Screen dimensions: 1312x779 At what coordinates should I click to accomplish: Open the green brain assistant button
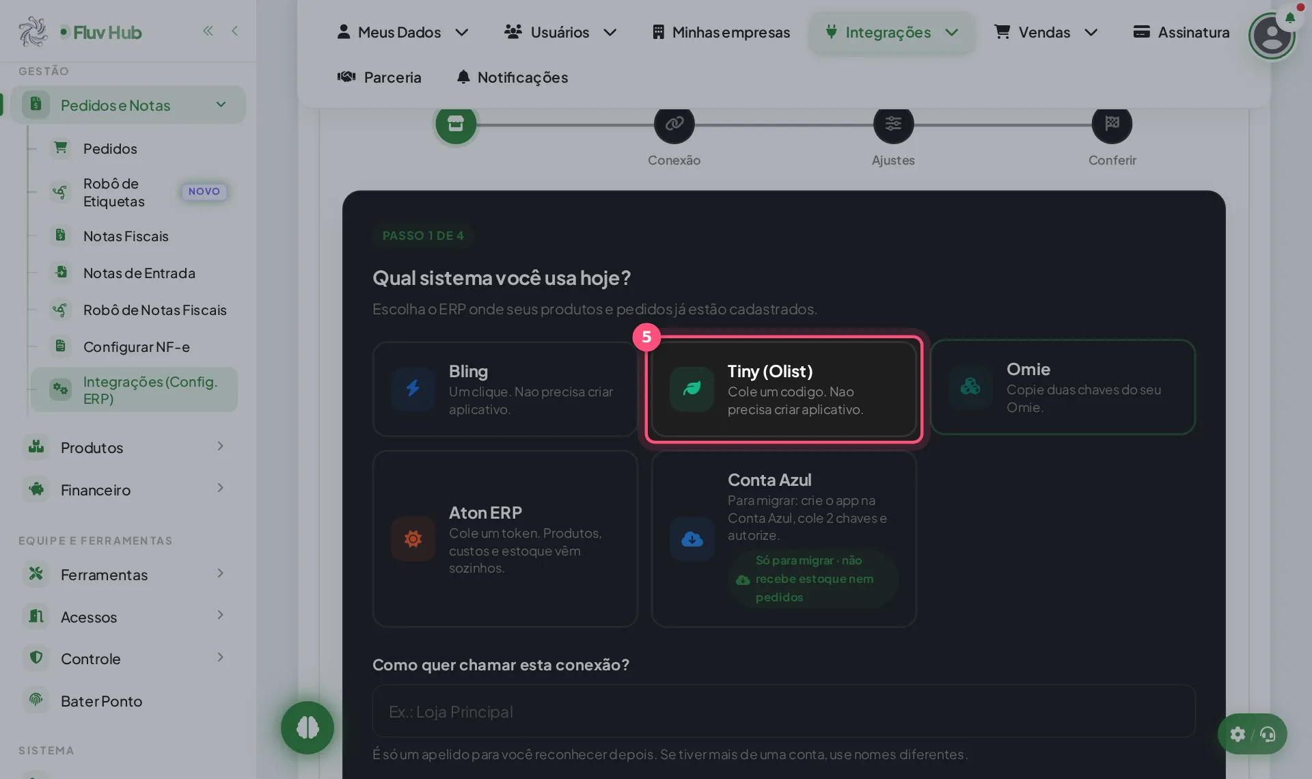pos(307,728)
